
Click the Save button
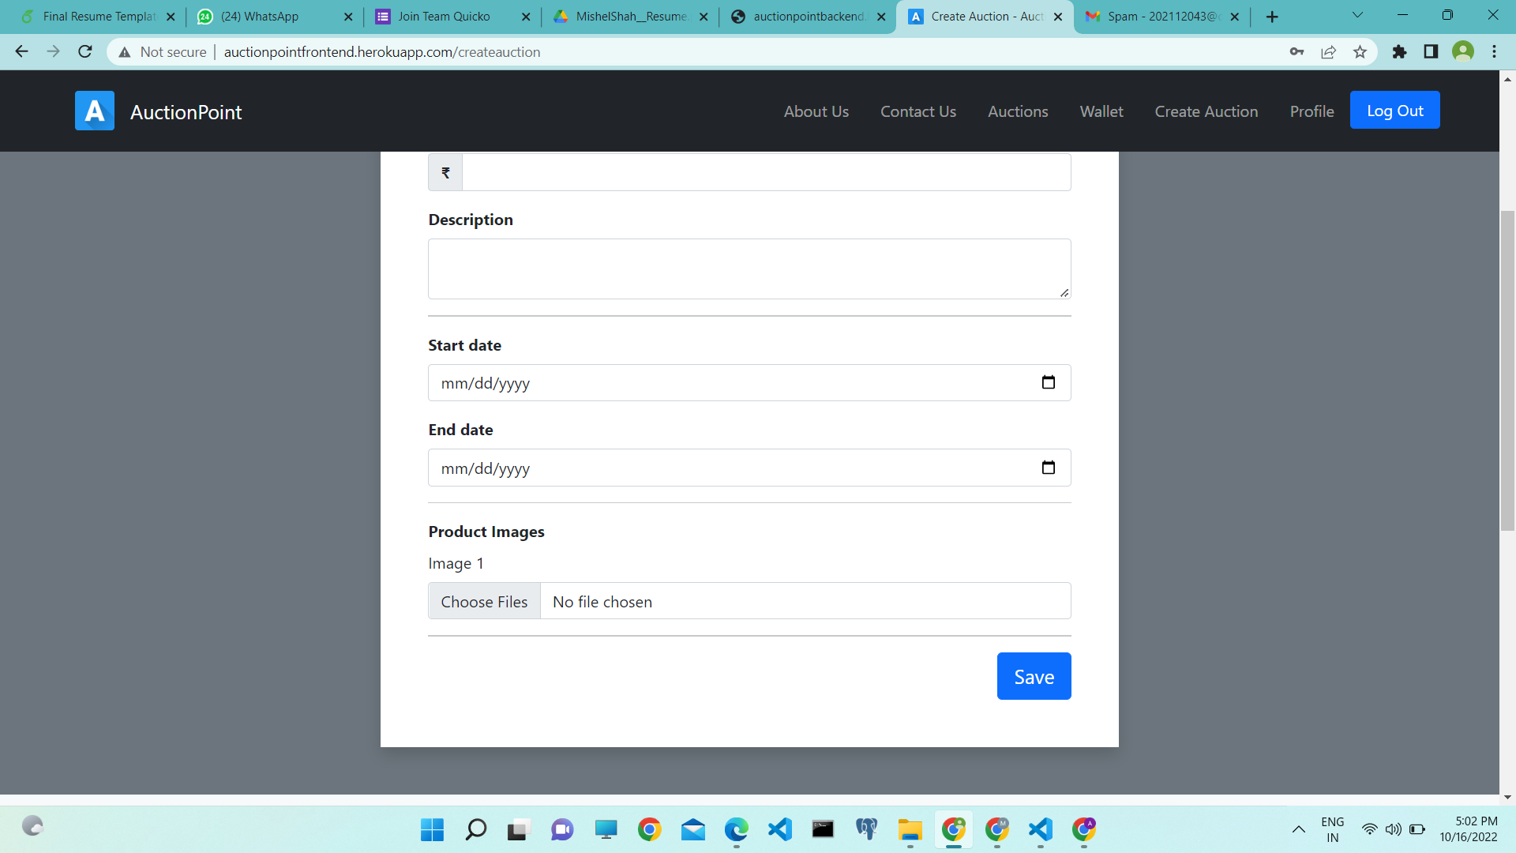(1034, 676)
